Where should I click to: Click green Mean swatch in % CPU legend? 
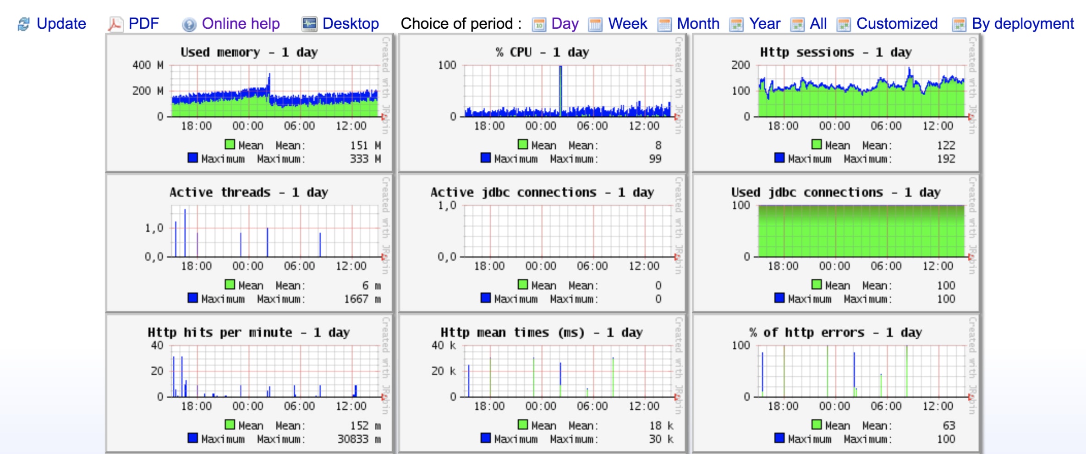523,145
